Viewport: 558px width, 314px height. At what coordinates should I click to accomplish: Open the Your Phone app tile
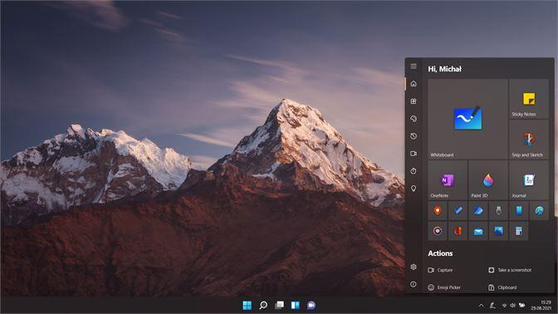point(518,210)
